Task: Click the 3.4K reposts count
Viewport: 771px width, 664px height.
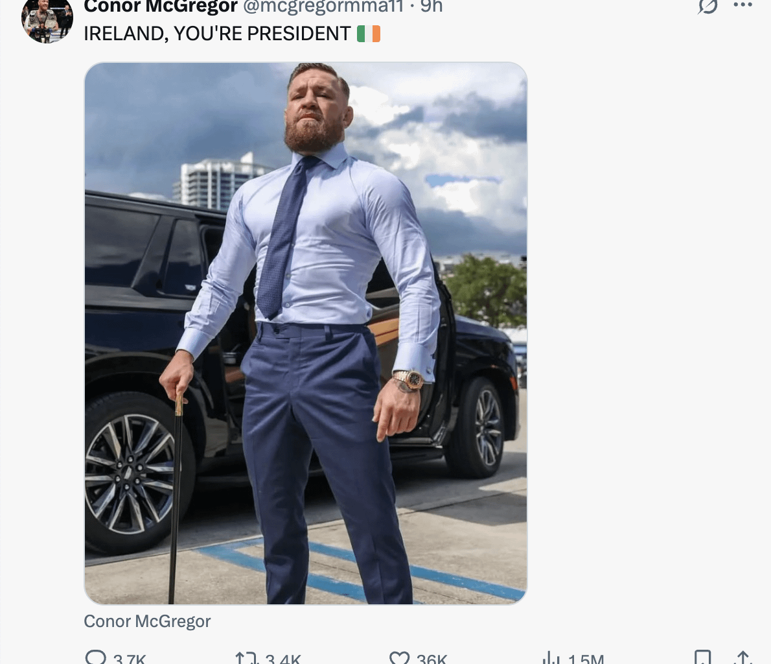Action: tap(283, 659)
